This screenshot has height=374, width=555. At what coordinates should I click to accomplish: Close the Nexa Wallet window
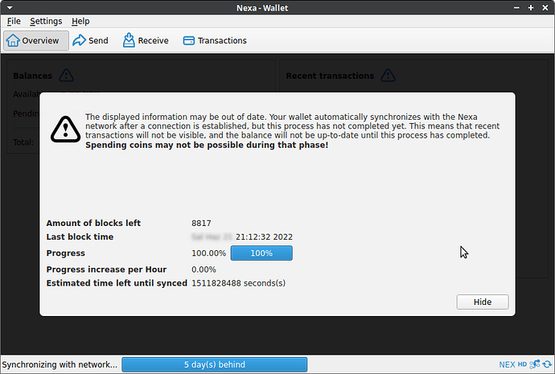(x=545, y=8)
